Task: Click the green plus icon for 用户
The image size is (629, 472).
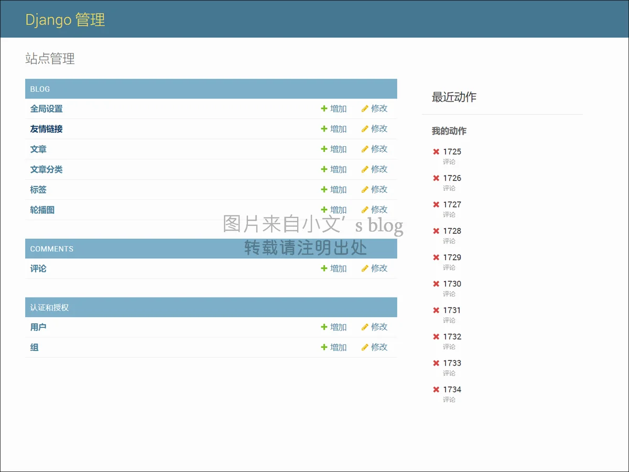Action: (x=324, y=327)
